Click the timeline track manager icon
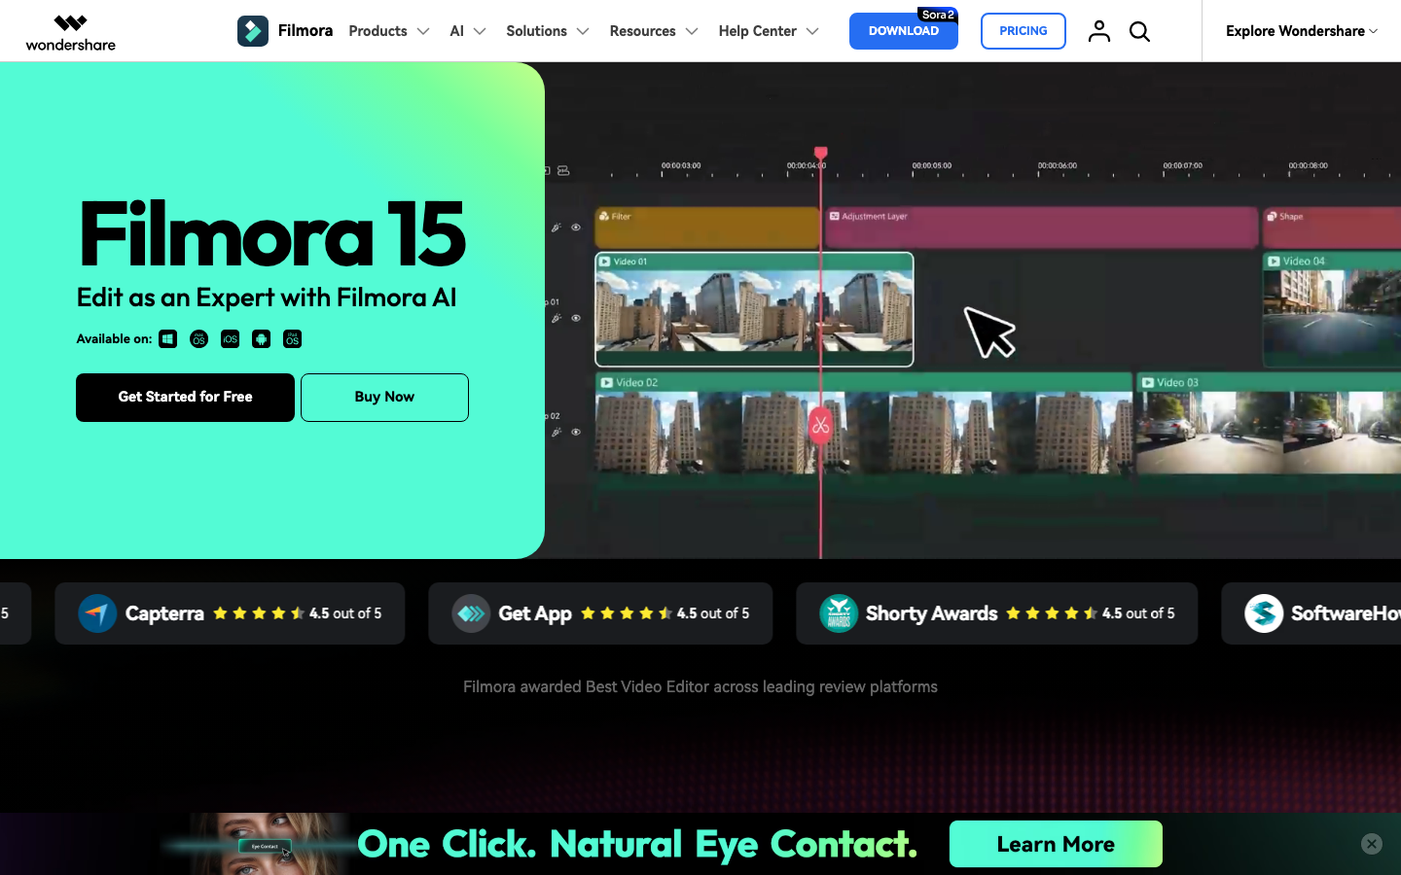1401x875 pixels. point(563,171)
